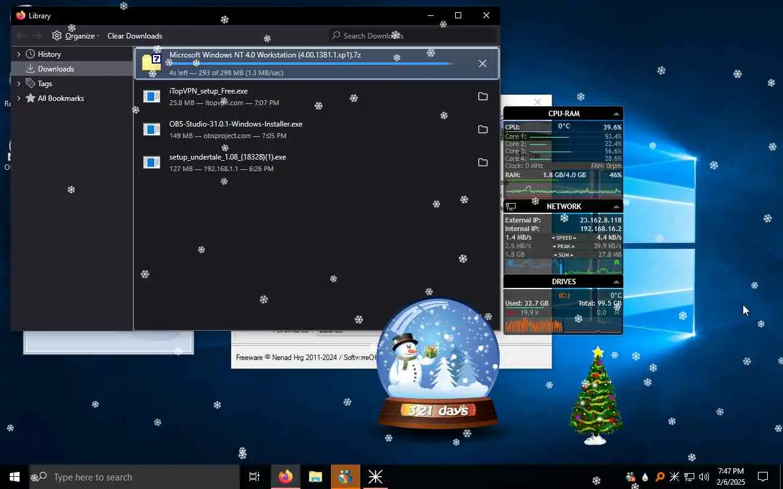Click the bookmarks star icon in the sidebar

(30, 98)
